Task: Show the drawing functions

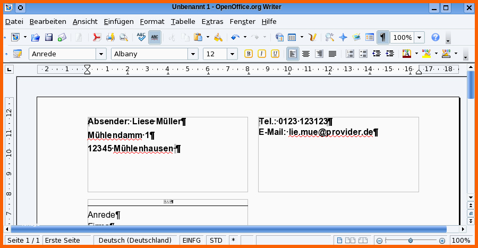Action: tap(312, 37)
